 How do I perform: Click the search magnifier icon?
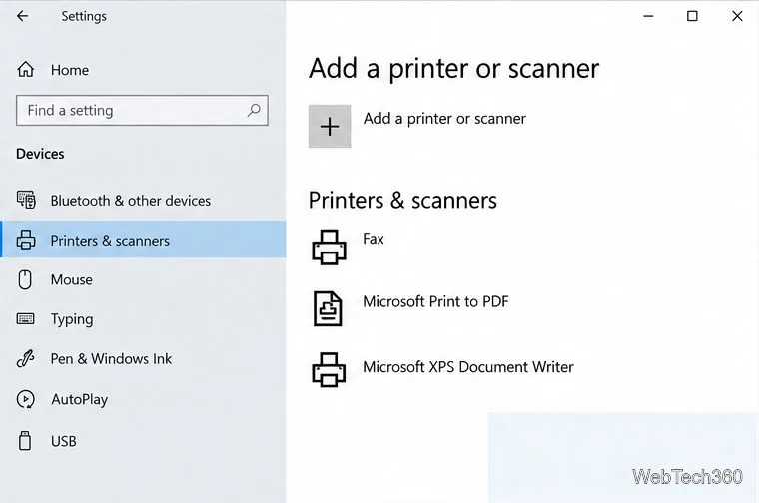tap(254, 110)
